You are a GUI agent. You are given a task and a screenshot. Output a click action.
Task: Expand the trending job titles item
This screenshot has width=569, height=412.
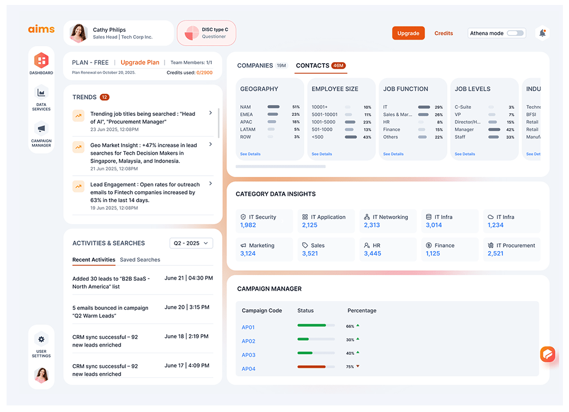point(210,113)
